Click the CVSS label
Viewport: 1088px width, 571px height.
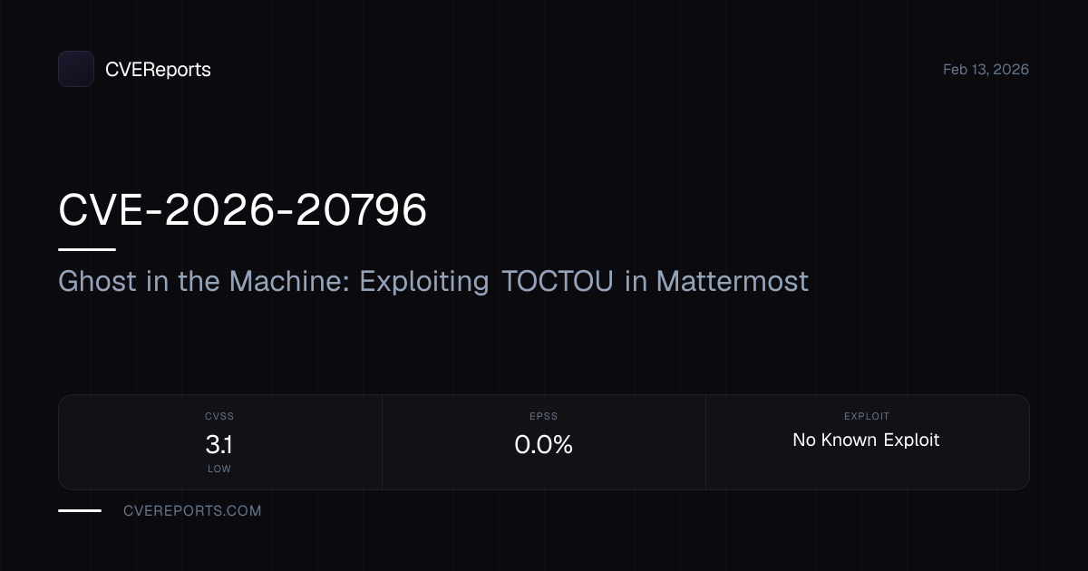[x=219, y=417]
